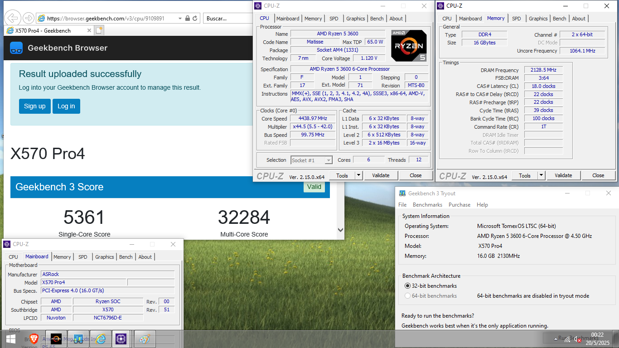Expand Tools dropdown arrow in Memory CPU-Z window
This screenshot has width=619, height=348.
541,175
